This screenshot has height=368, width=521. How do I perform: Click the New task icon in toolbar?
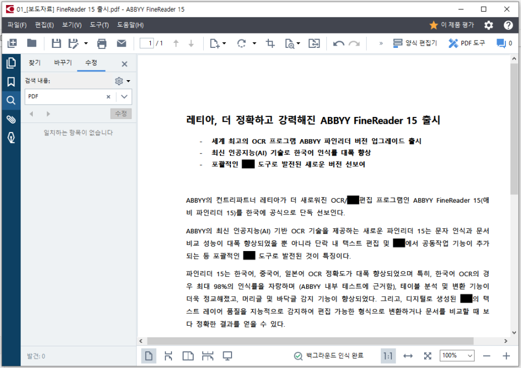(12, 43)
